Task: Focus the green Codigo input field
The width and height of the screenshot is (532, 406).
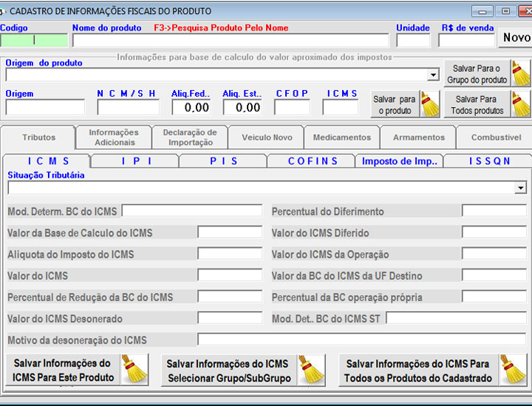Action: [34, 41]
